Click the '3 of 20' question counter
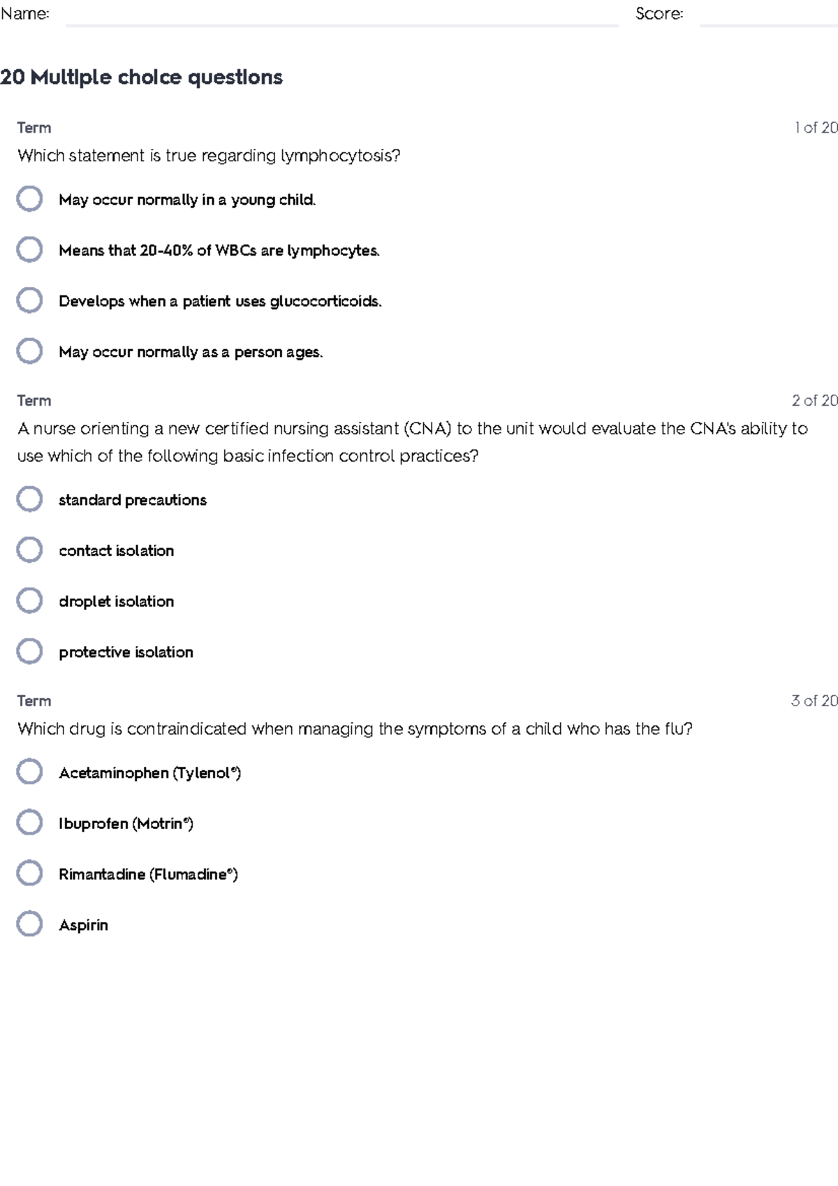Screen dimensions: 838x1186 tap(814, 701)
